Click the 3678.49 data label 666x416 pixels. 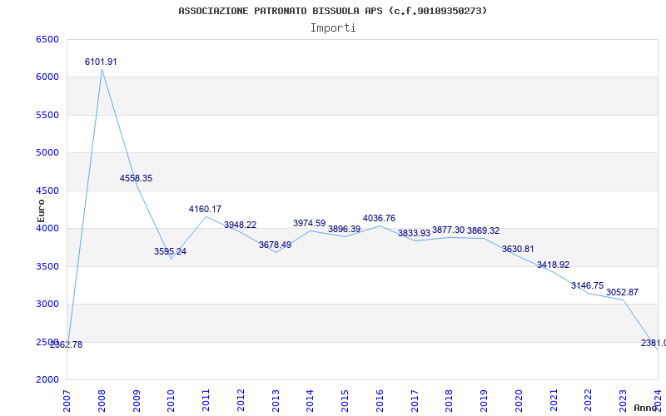[276, 245]
